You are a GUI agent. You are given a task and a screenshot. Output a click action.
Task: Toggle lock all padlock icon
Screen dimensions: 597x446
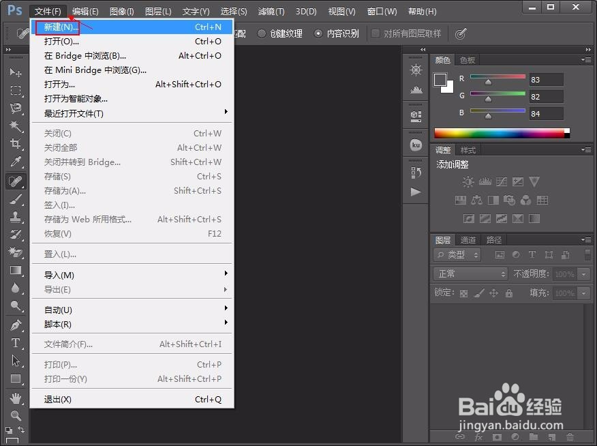[509, 293]
